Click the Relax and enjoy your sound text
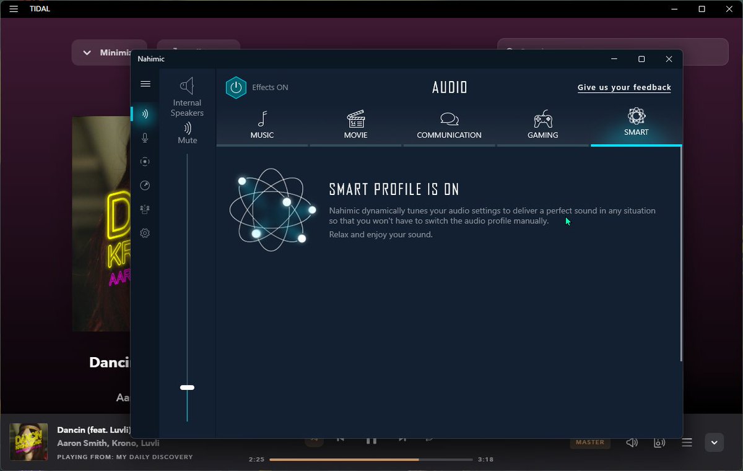743x471 pixels. click(381, 235)
